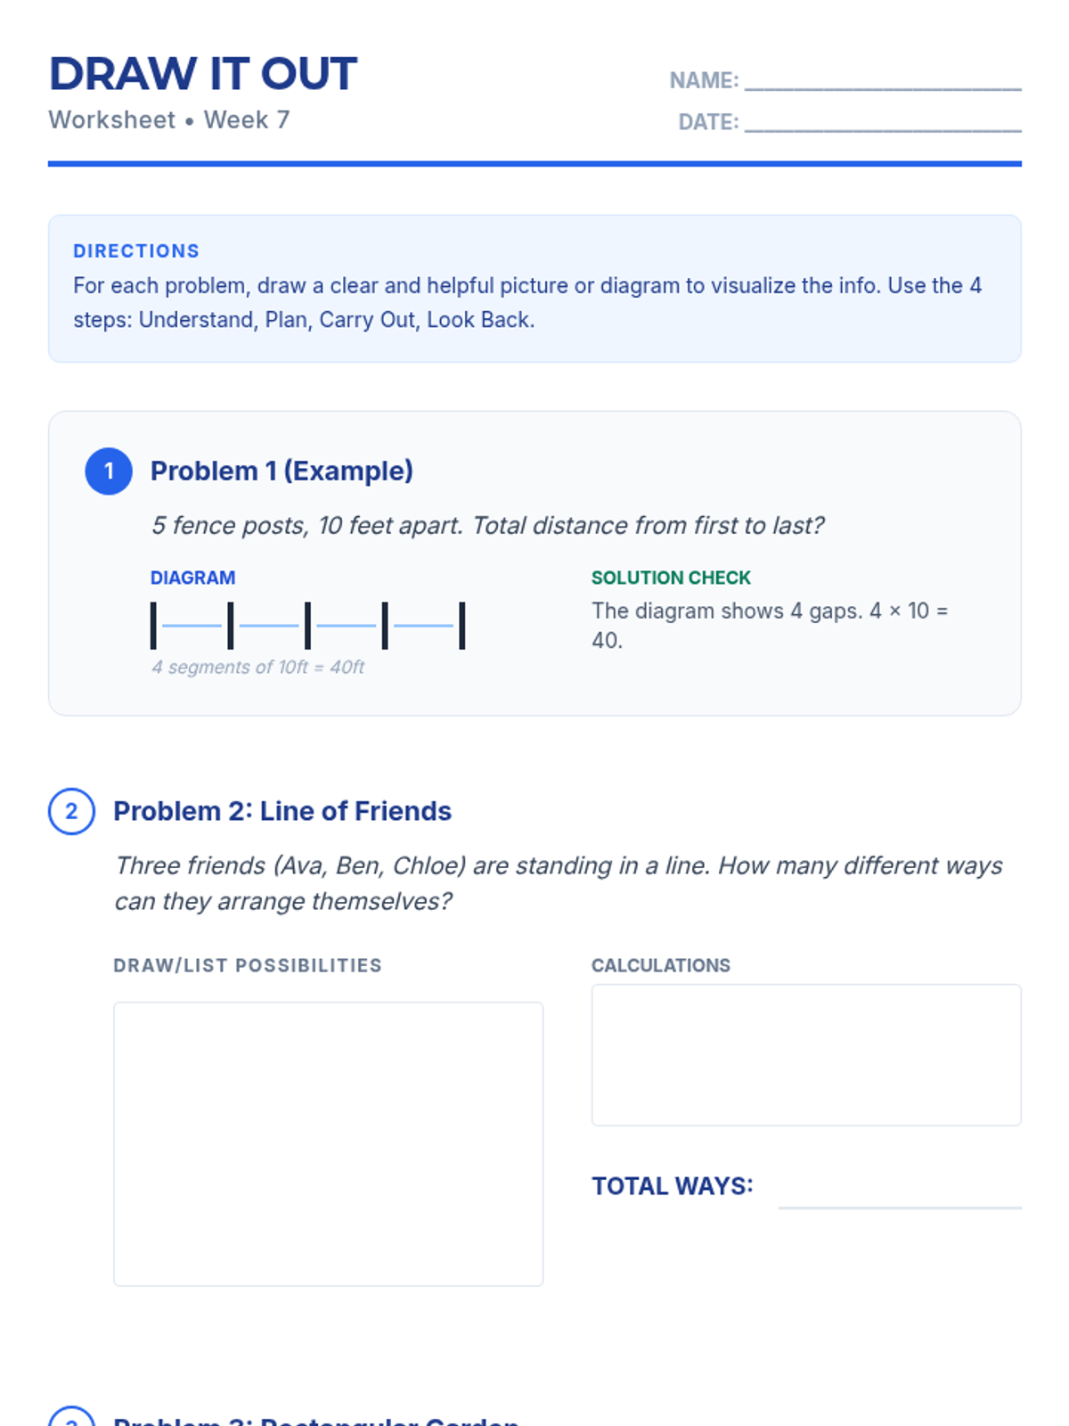
Task: Click the Problem 1 (Example) heading
Action: point(282,471)
